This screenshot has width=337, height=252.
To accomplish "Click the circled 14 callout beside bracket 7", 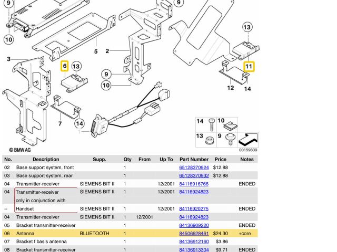I will (79, 123).
